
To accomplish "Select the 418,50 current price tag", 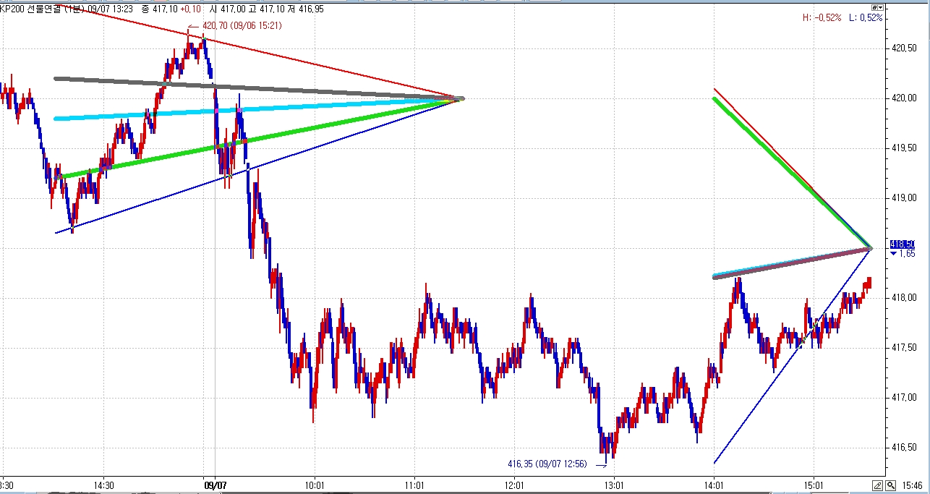I will pos(903,244).
